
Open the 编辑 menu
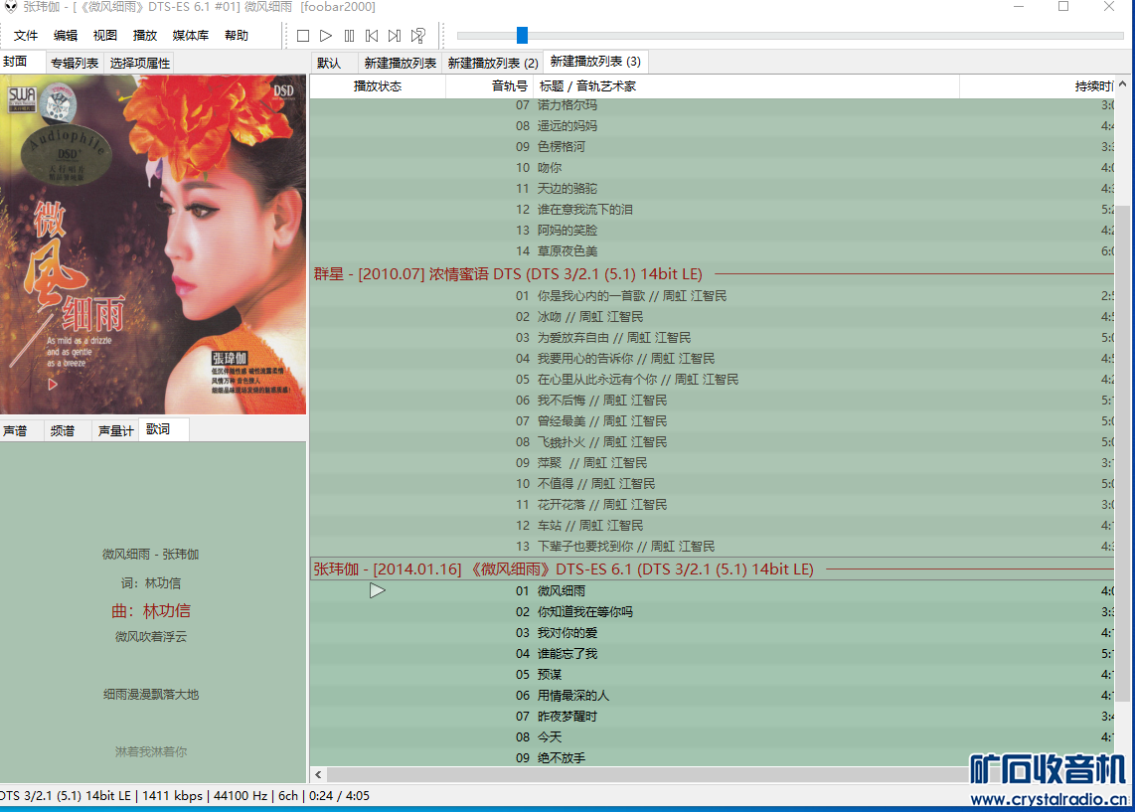point(66,36)
